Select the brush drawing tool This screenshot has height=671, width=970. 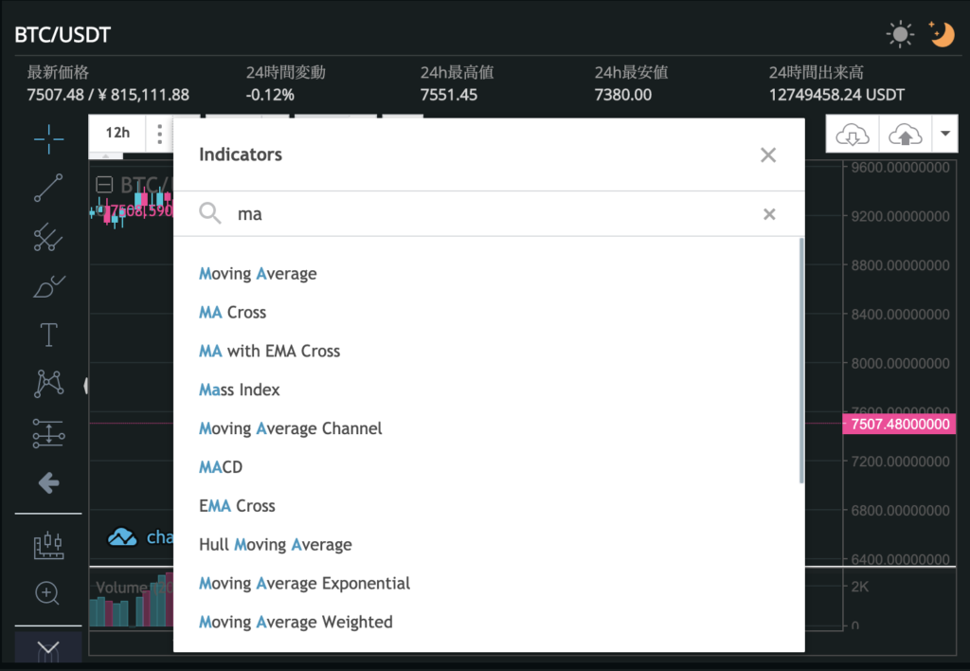click(48, 286)
